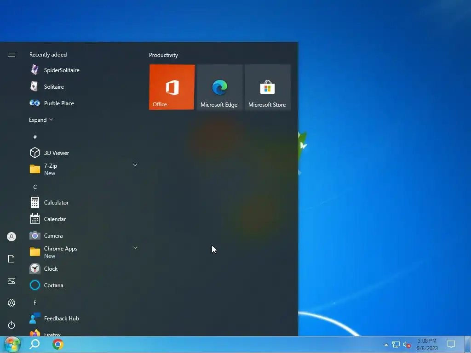Jump to the # letter group

(x=35, y=137)
